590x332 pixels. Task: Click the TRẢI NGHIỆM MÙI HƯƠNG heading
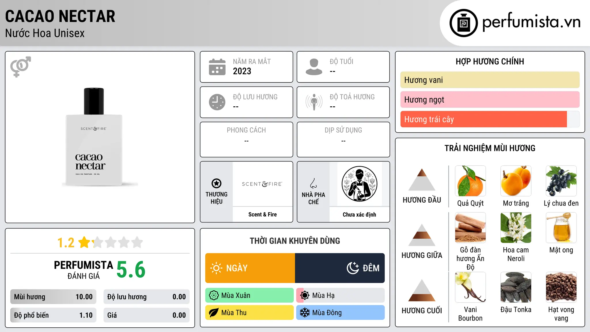pyautogui.click(x=490, y=148)
